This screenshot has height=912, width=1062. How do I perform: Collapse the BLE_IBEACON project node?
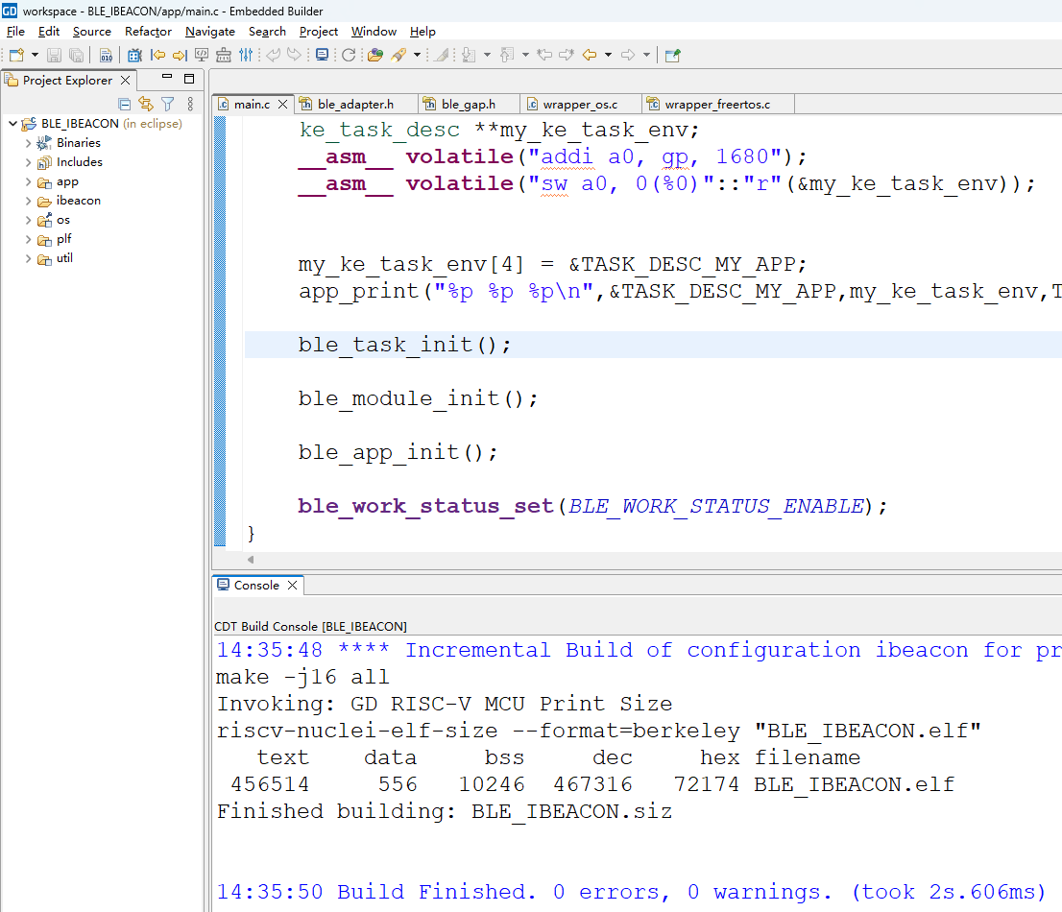(x=12, y=124)
